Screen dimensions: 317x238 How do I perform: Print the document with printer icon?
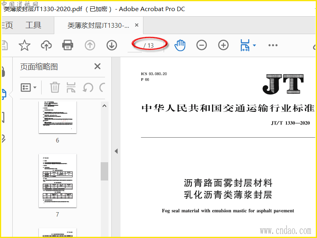pyautogui.click(x=68, y=45)
